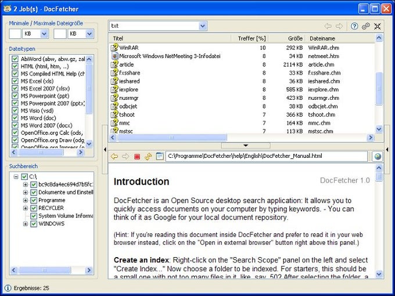The image size is (395, 296).
Task: Select the netmeet.htm file name cell
Action: click(324, 56)
